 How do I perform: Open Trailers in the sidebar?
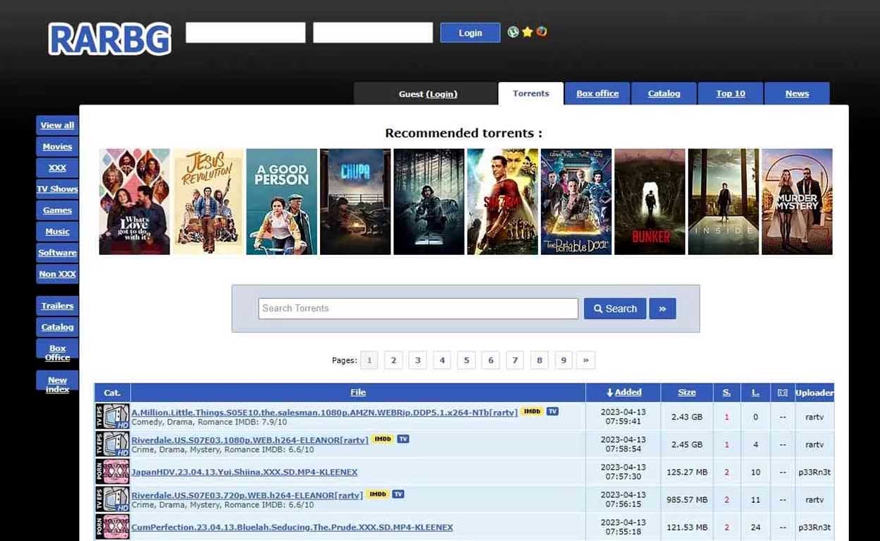[57, 306]
